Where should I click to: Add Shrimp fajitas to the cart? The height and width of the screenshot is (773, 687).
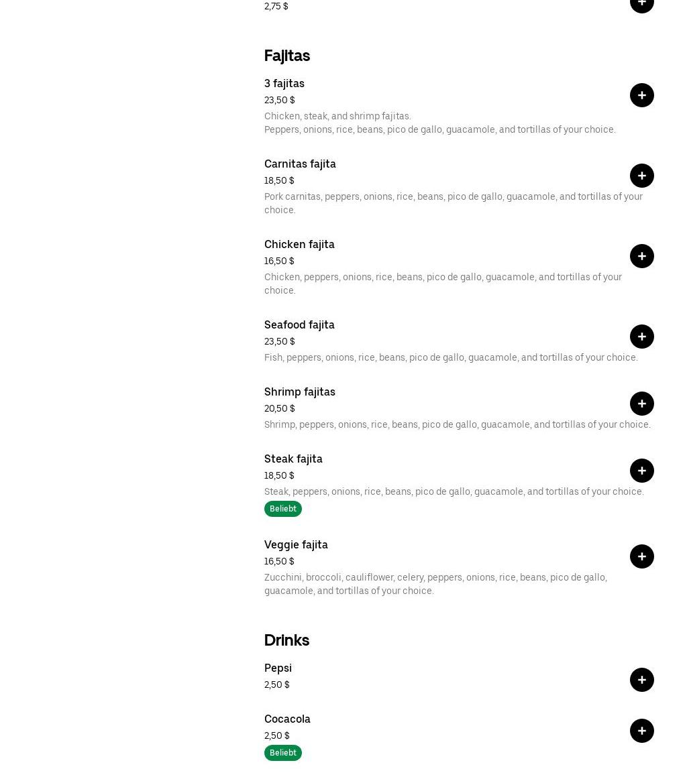[x=641, y=404]
